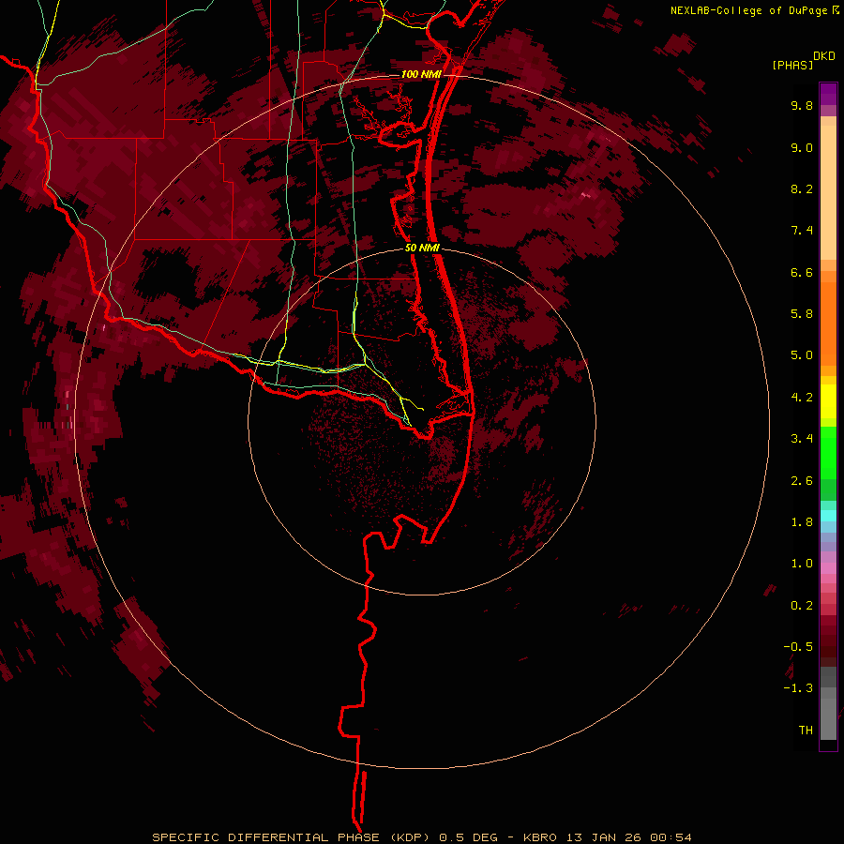
Task: Click the 0.2 scale value
Action: [802, 606]
